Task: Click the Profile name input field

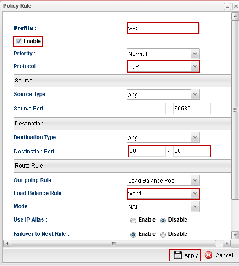Action: (x=163, y=28)
